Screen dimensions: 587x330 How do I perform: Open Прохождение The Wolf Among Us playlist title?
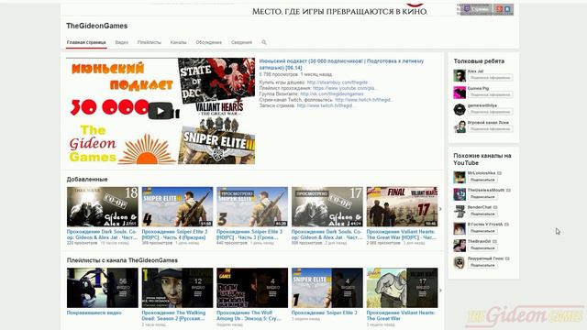click(x=249, y=315)
